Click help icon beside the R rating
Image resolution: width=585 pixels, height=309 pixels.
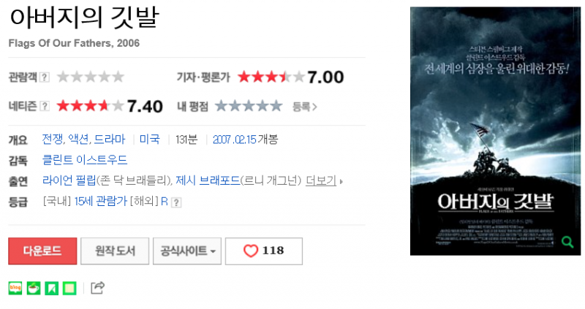(x=176, y=202)
